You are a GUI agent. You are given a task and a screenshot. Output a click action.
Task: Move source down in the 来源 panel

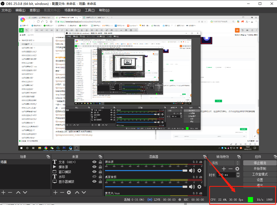(x=84, y=192)
